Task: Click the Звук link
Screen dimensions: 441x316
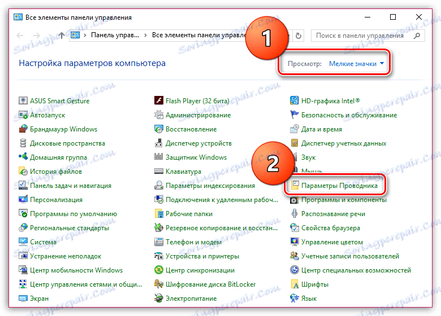Action: pos(308,157)
